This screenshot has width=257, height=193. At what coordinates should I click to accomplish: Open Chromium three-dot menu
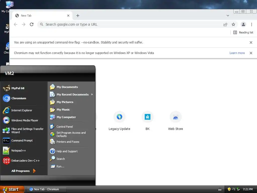point(251,24)
